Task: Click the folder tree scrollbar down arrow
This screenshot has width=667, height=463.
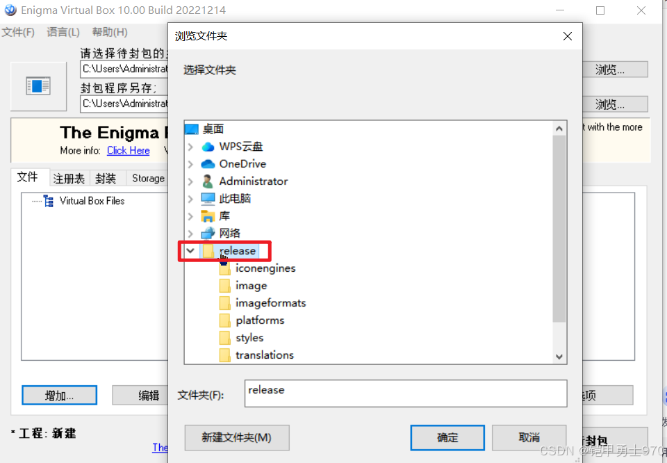Action: (x=559, y=357)
